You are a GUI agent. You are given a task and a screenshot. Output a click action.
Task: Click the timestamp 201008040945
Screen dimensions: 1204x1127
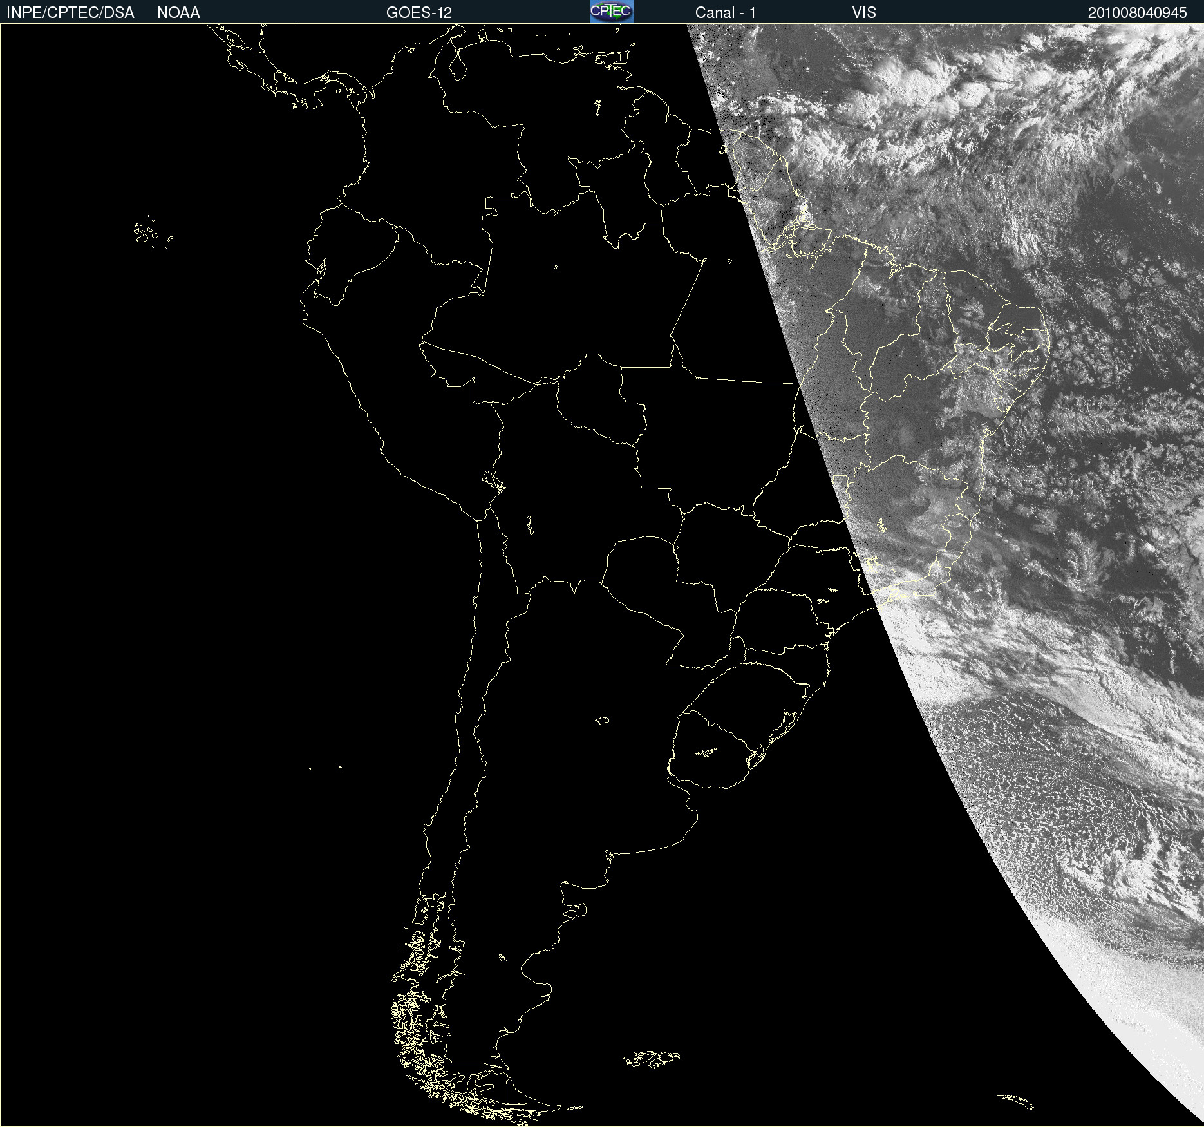point(1137,13)
